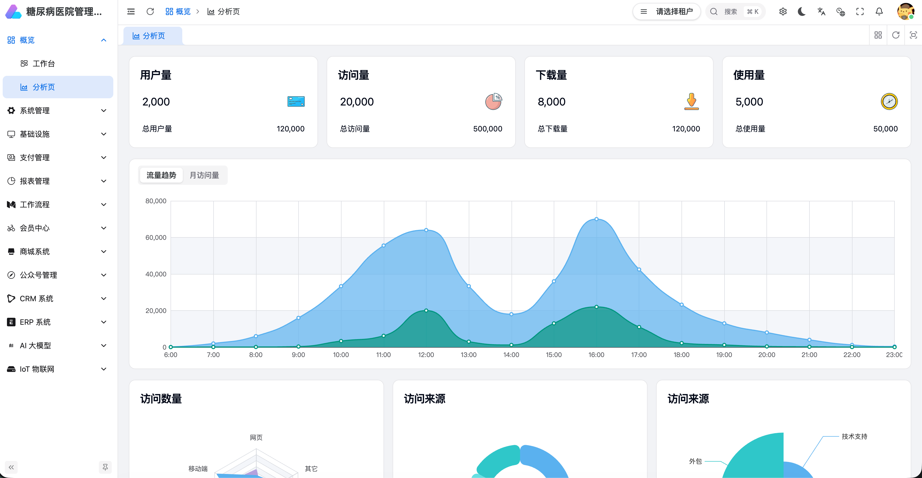Screen dimensions: 922x478
Task: Click the 基础设施 monitor icon in sidebar
Action: 11,134
